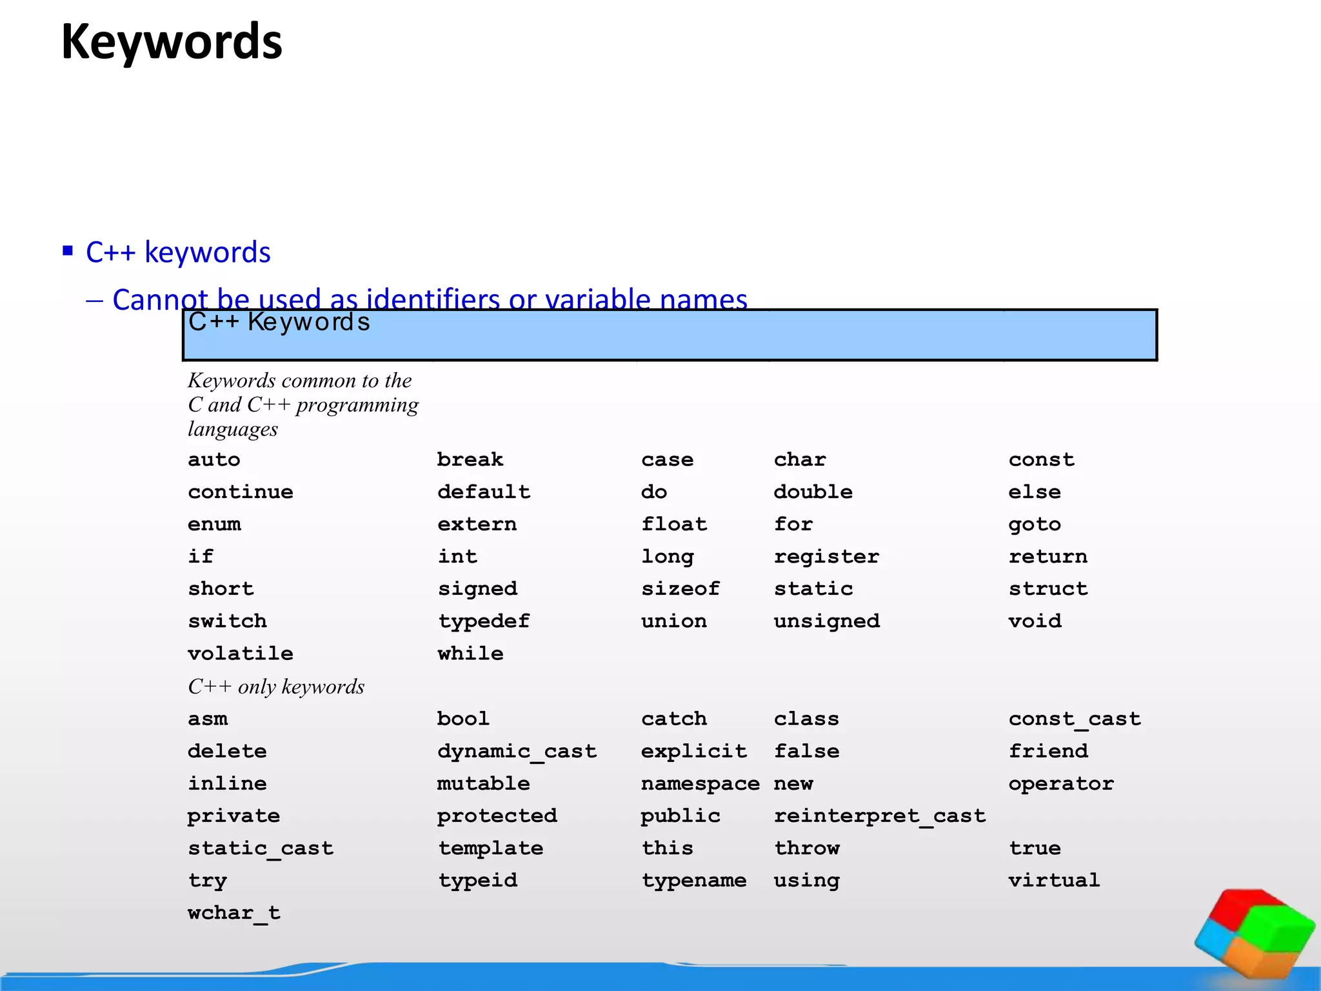Click the keyword 'do'
Image resolution: width=1321 pixels, height=991 pixels.
654,492
